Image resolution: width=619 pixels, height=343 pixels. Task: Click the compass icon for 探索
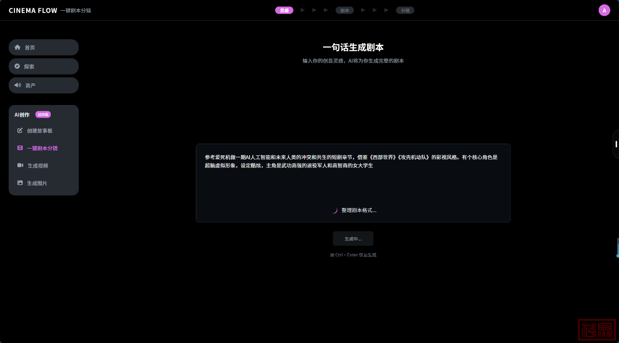(x=17, y=66)
